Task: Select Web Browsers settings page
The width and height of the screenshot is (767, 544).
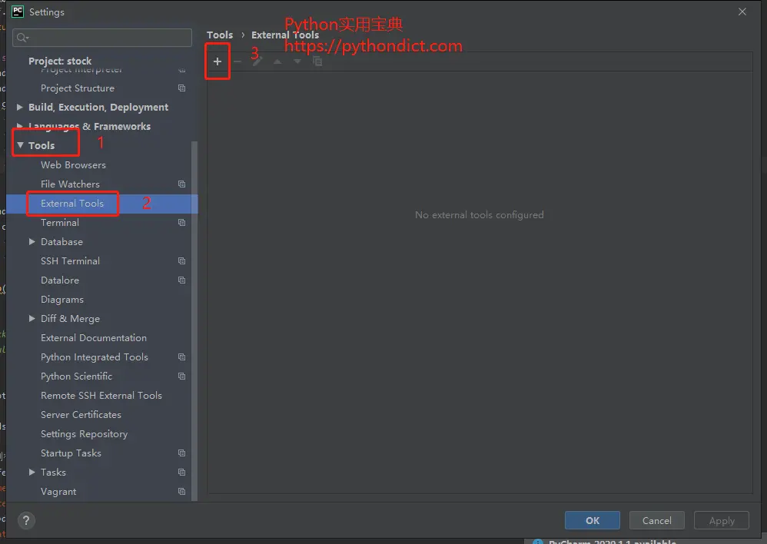Action: pyautogui.click(x=73, y=165)
